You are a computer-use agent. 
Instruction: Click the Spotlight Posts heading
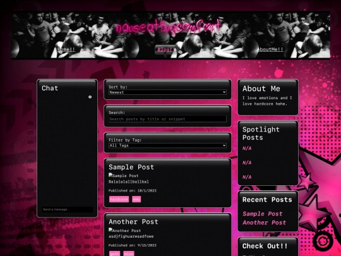pos(261,133)
